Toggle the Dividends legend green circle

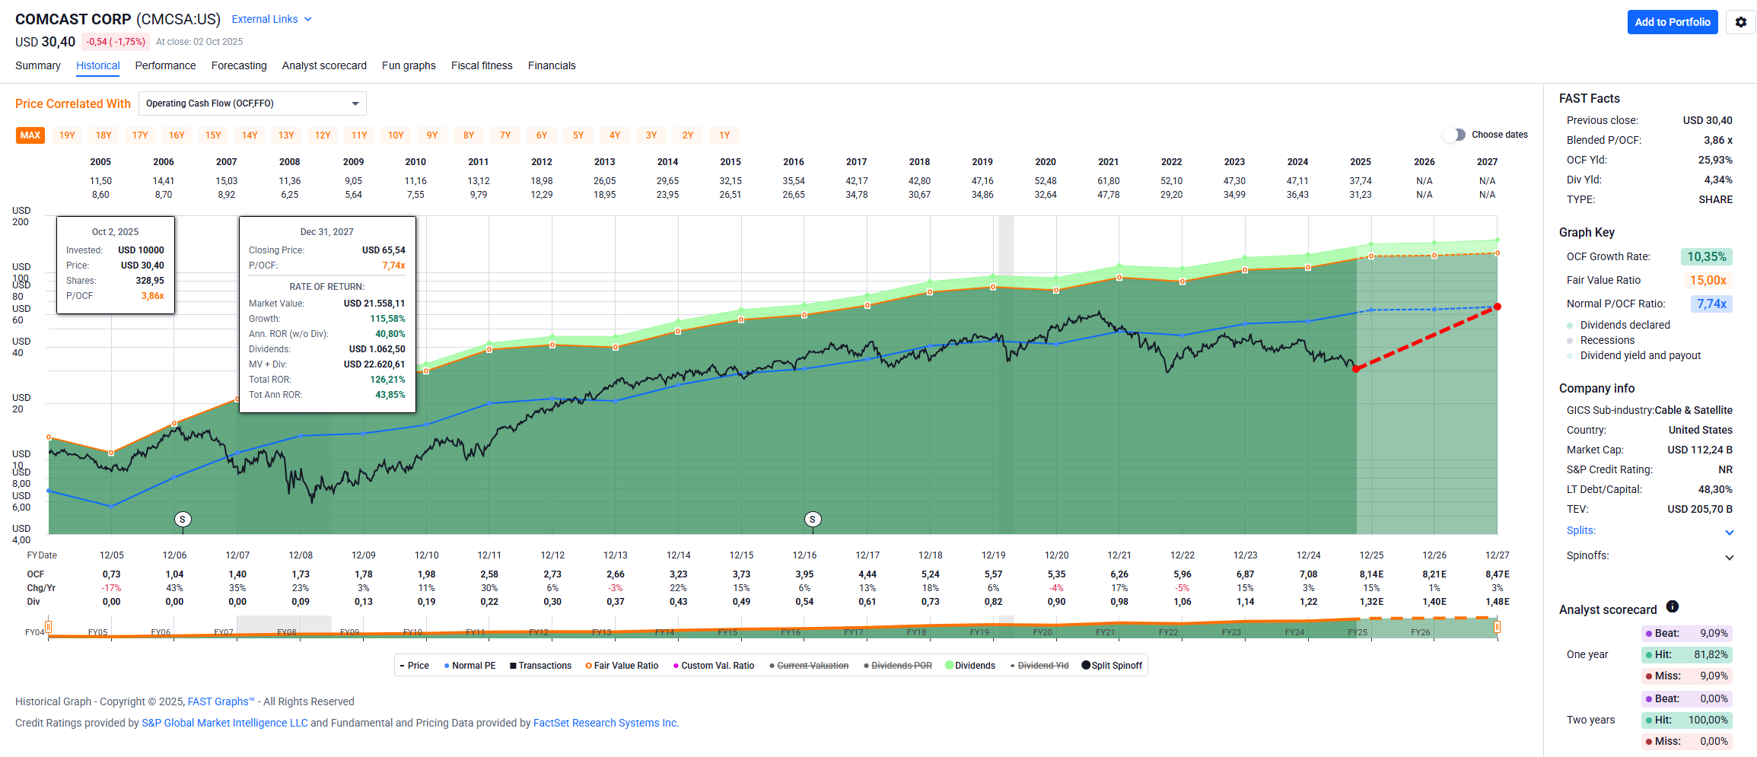coord(949,666)
